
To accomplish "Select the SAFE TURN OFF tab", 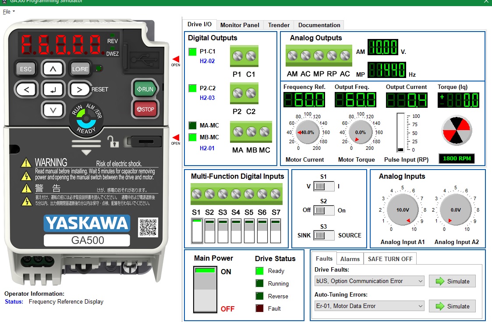I will [390, 259].
